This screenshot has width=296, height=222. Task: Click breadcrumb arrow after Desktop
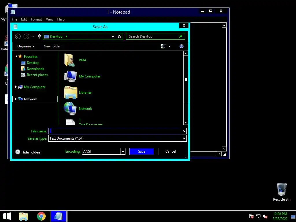coord(66,36)
